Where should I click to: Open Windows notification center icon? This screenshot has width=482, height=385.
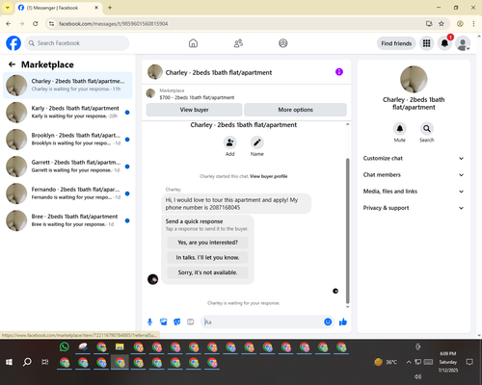tap(469, 362)
